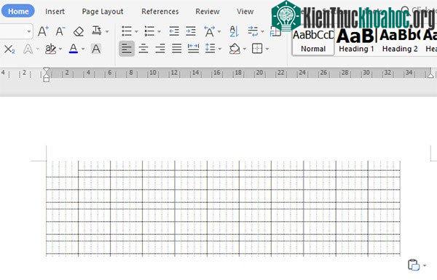Open the font color dropdown arrow
The image size is (437, 280).
(83, 49)
